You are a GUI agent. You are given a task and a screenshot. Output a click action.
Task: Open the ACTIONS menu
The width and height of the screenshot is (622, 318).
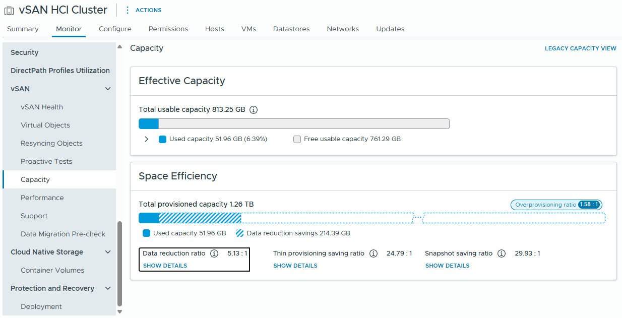click(x=149, y=10)
